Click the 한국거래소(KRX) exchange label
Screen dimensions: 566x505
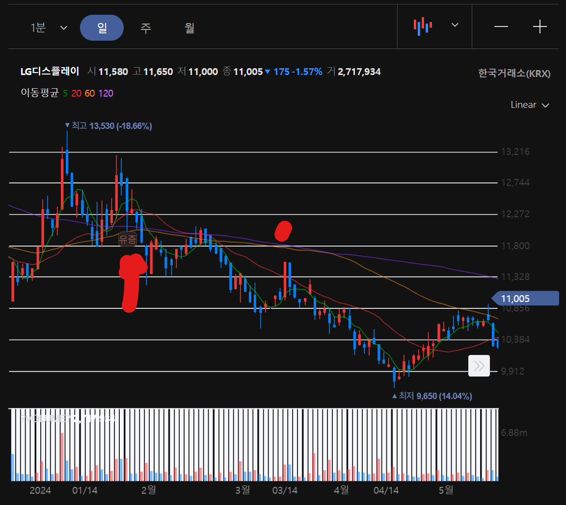coord(514,74)
